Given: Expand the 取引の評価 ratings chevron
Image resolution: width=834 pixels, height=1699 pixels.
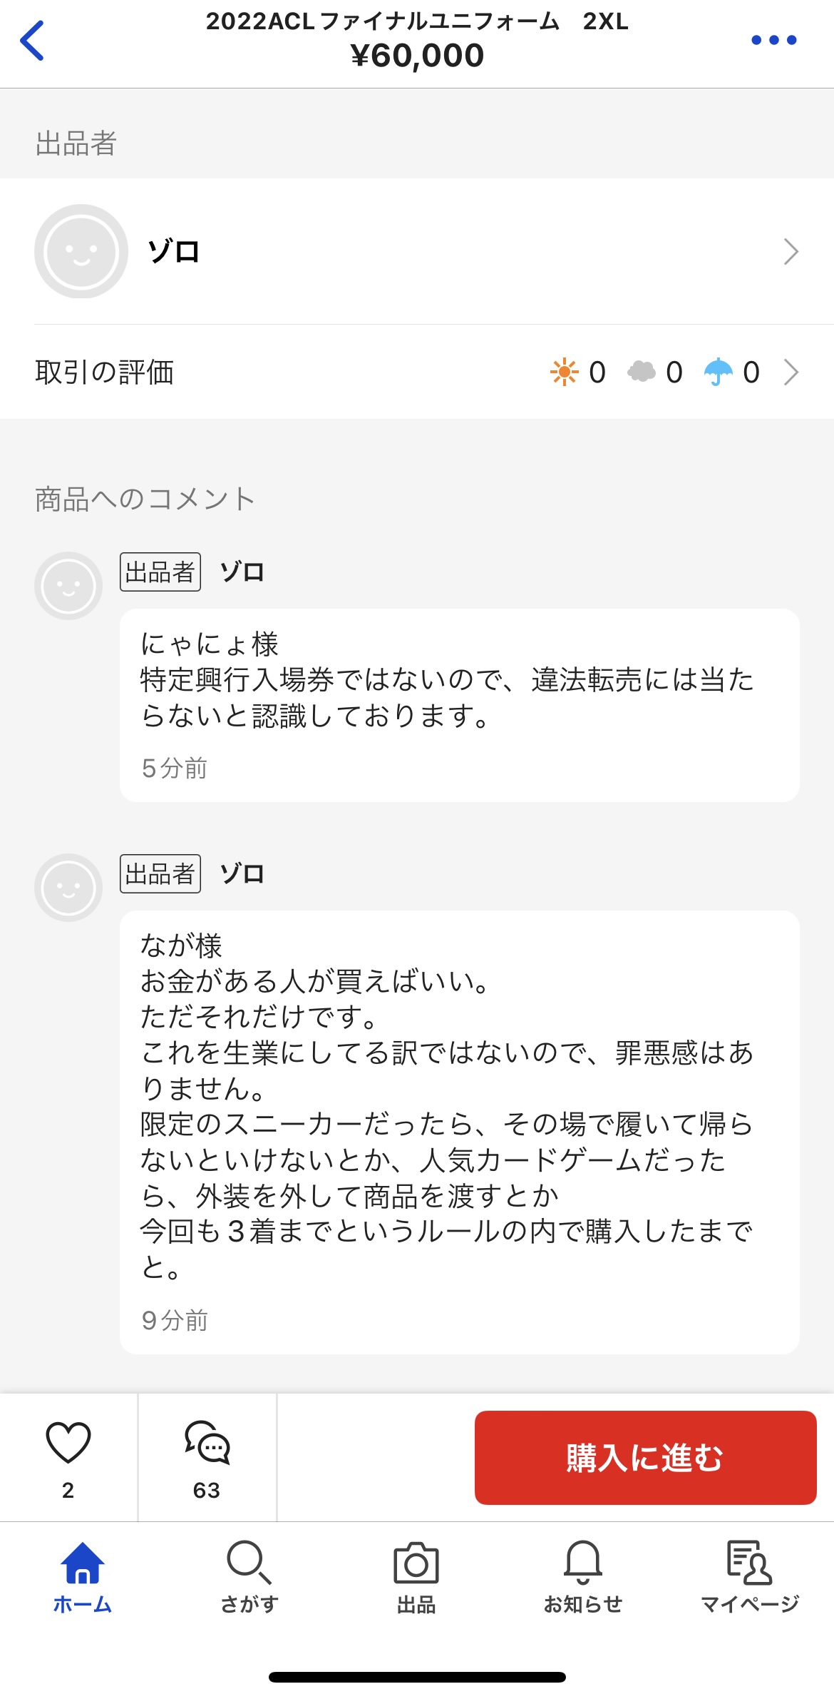Looking at the screenshot, I should (x=791, y=372).
